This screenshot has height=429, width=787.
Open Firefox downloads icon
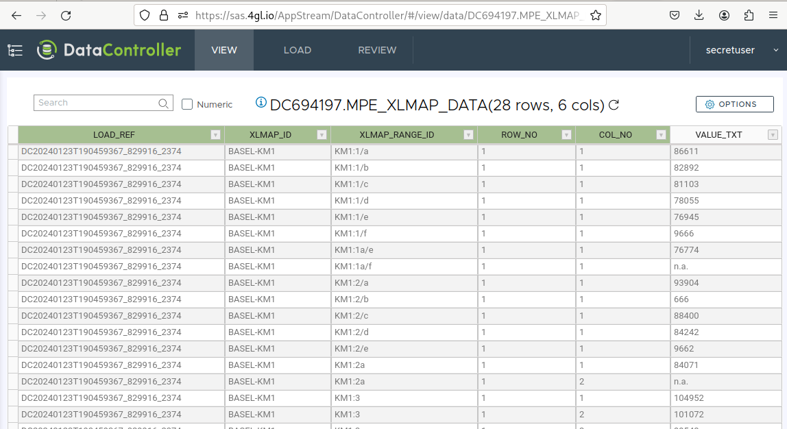(x=699, y=15)
